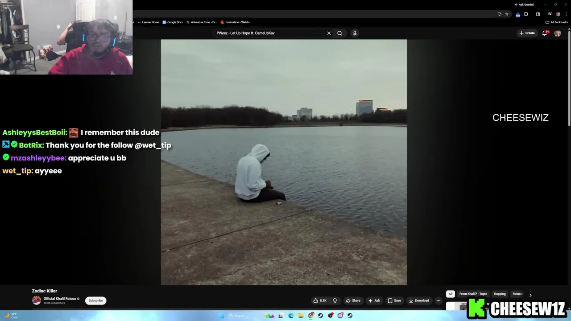
Task: Open Official Khalil Faison channel name
Action: pyautogui.click(x=60, y=299)
